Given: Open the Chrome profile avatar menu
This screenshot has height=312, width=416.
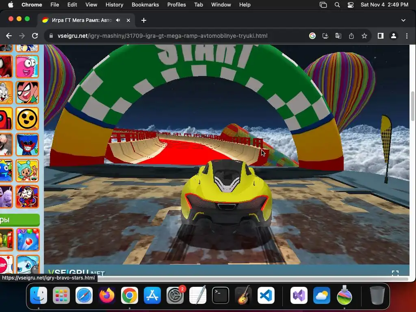Looking at the screenshot, I should click(x=393, y=36).
